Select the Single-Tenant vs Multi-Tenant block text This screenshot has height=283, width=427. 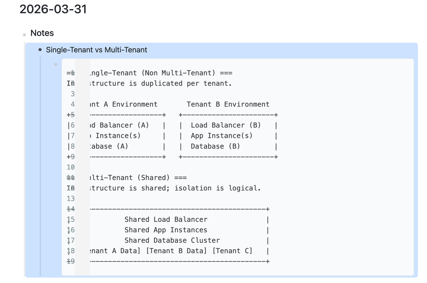pos(96,50)
